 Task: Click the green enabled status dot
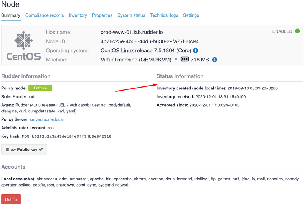click(x=297, y=31)
